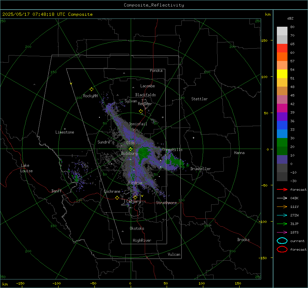Viewport: 308px width, 288px height.
Task: Click the Brooks town label
Action: click(243, 240)
